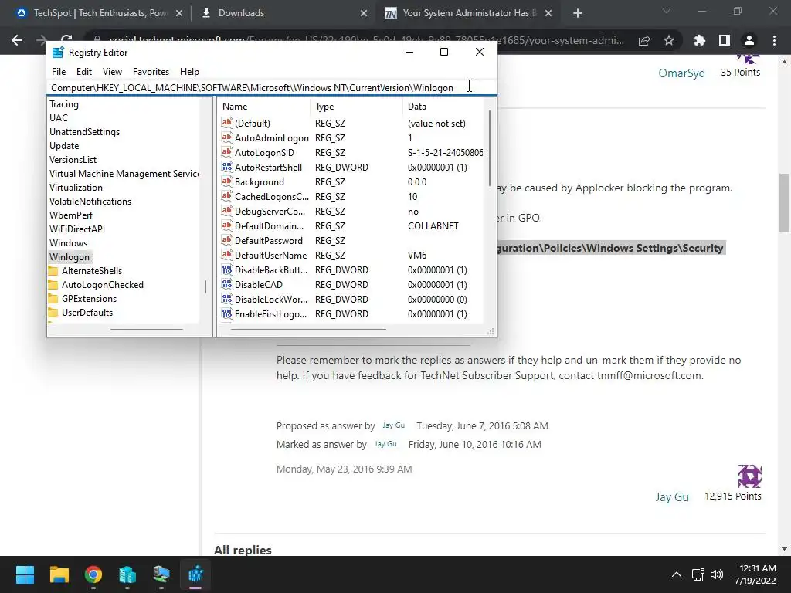Viewport: 791px width, 593px height.
Task: Select the EnableFirstLogo... DWORD icon
Action: 227,313
